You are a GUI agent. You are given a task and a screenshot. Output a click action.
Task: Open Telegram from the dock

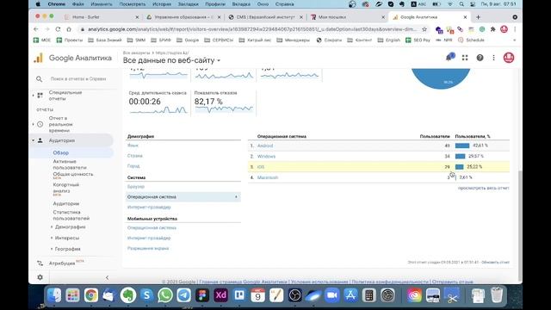coord(183,294)
